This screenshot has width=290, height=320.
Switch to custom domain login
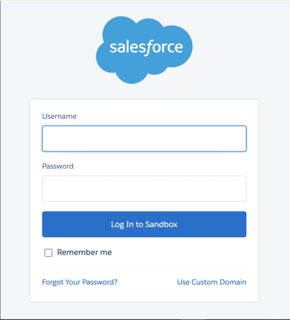[212, 282]
